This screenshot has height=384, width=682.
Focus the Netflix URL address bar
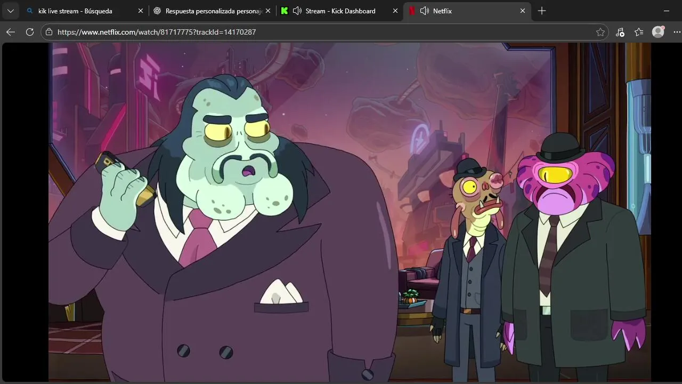click(325, 32)
